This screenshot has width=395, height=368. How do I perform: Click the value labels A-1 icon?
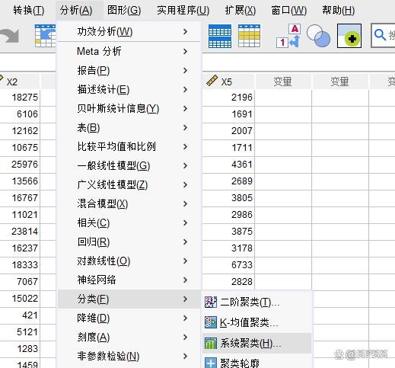pyautogui.click(x=288, y=36)
